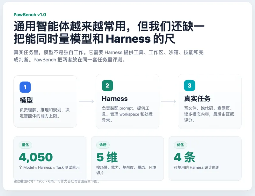This screenshot has width=255, height=196.
Task: Click the subtitle paragraph '真实任务里，模型不是独自工作'
Action: (108, 56)
